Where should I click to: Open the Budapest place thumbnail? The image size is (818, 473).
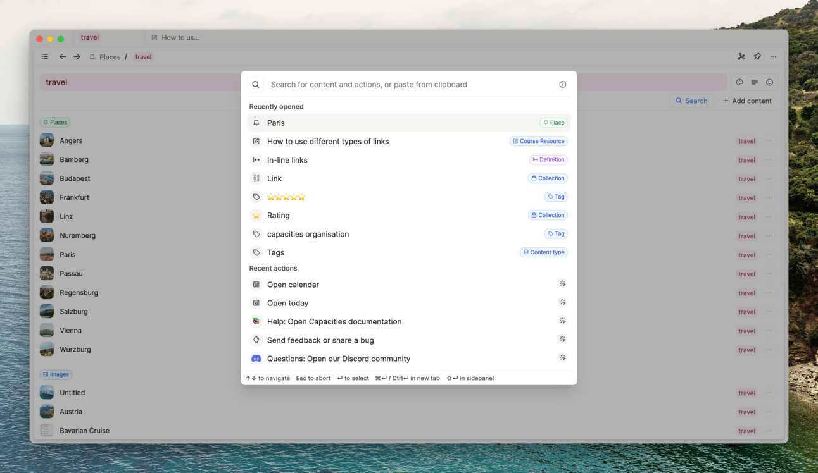click(x=47, y=178)
